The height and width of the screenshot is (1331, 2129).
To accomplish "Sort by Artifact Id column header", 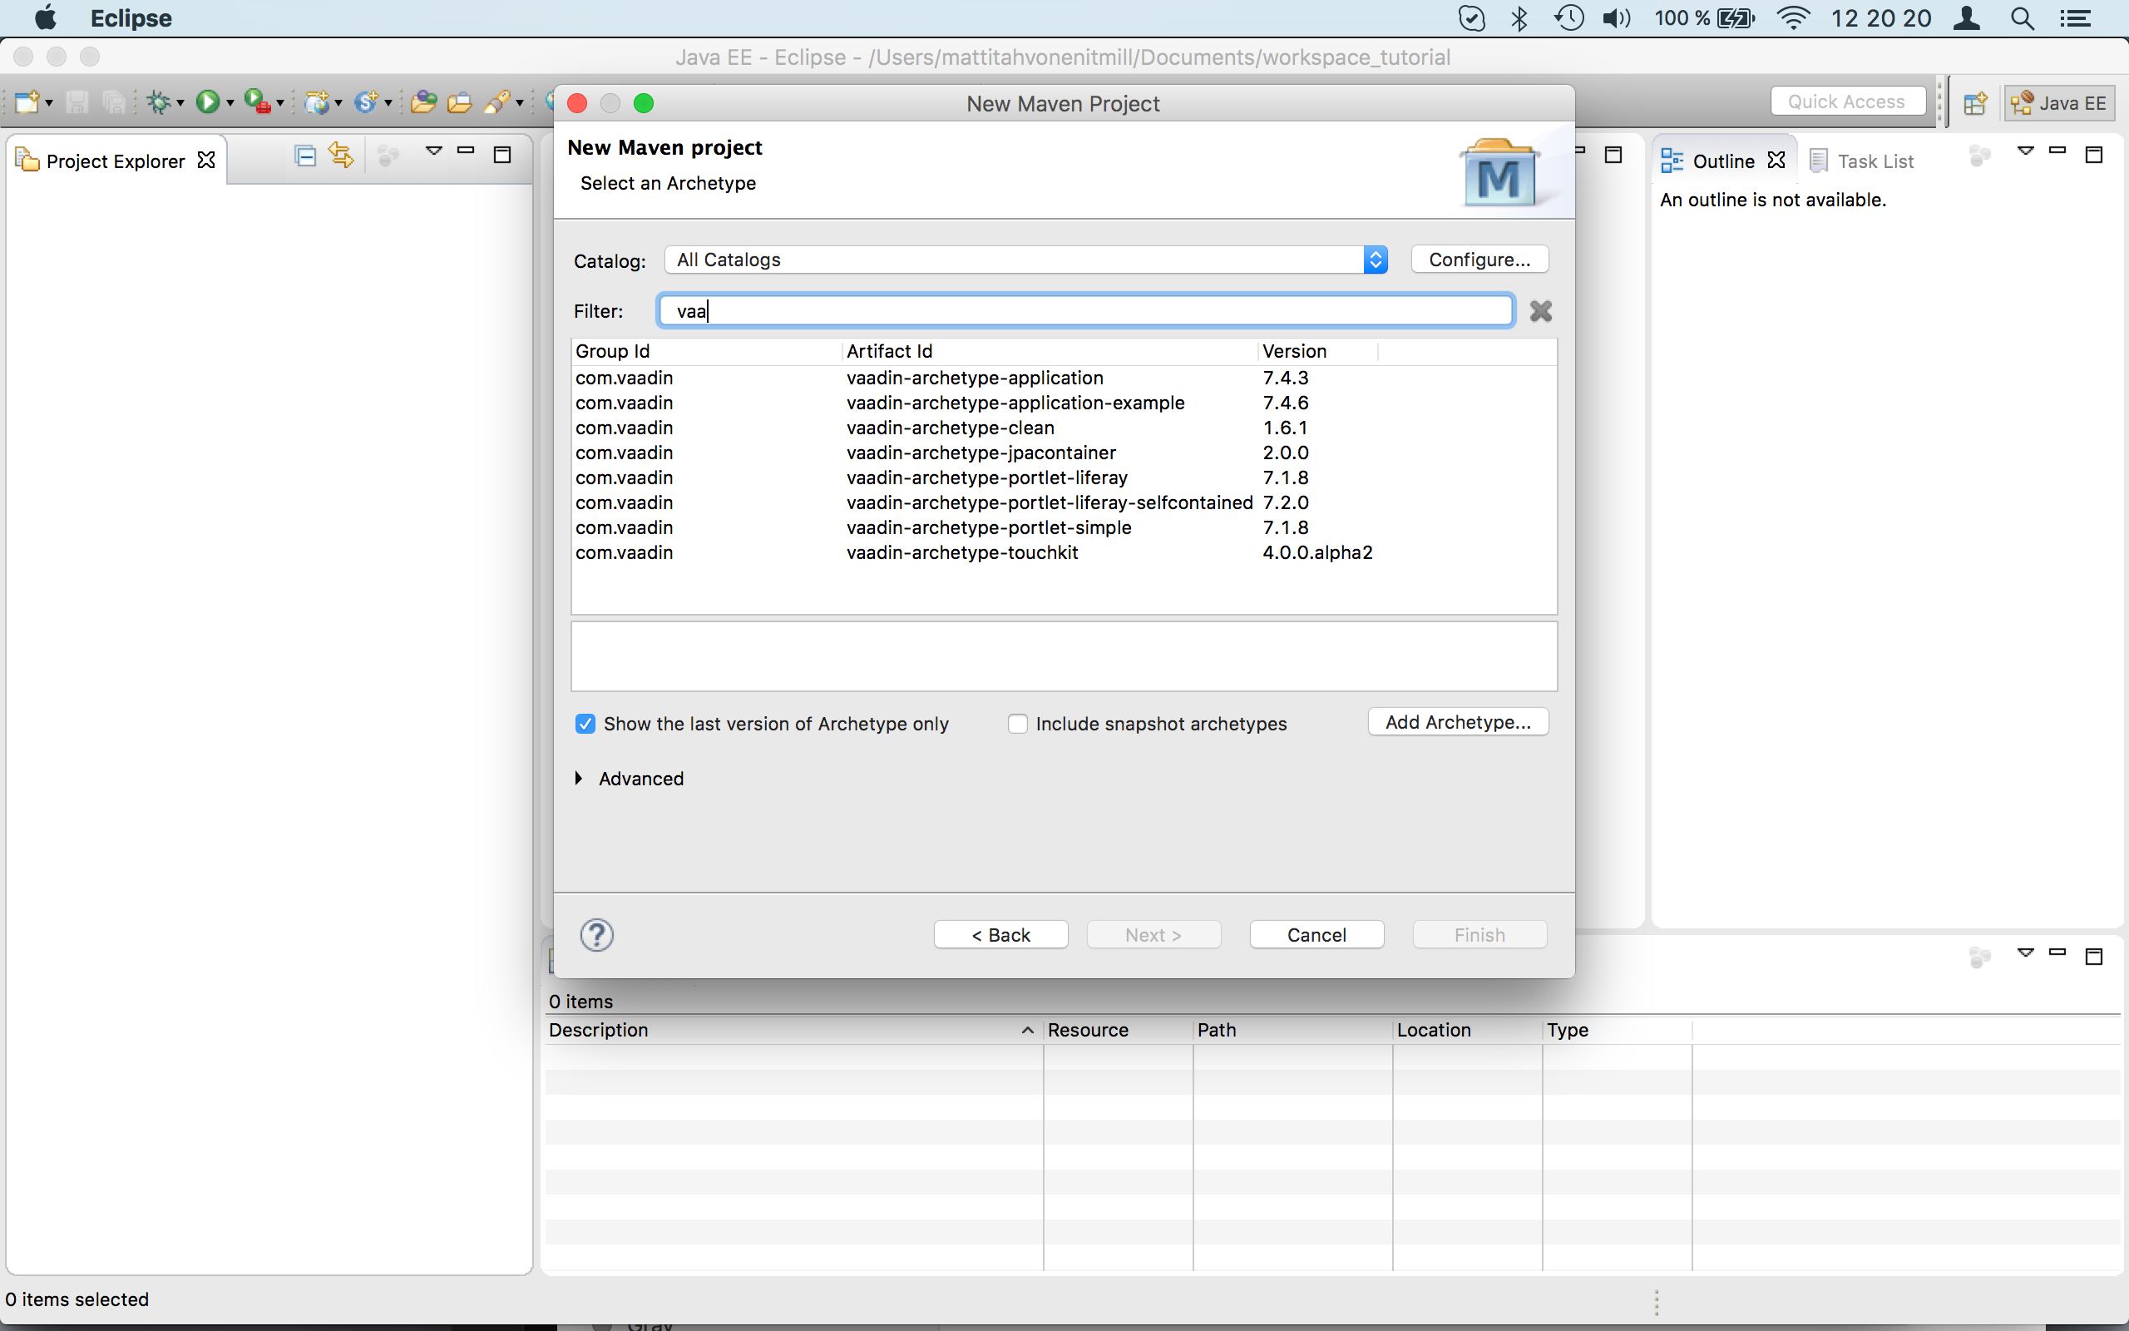I will (x=1050, y=351).
